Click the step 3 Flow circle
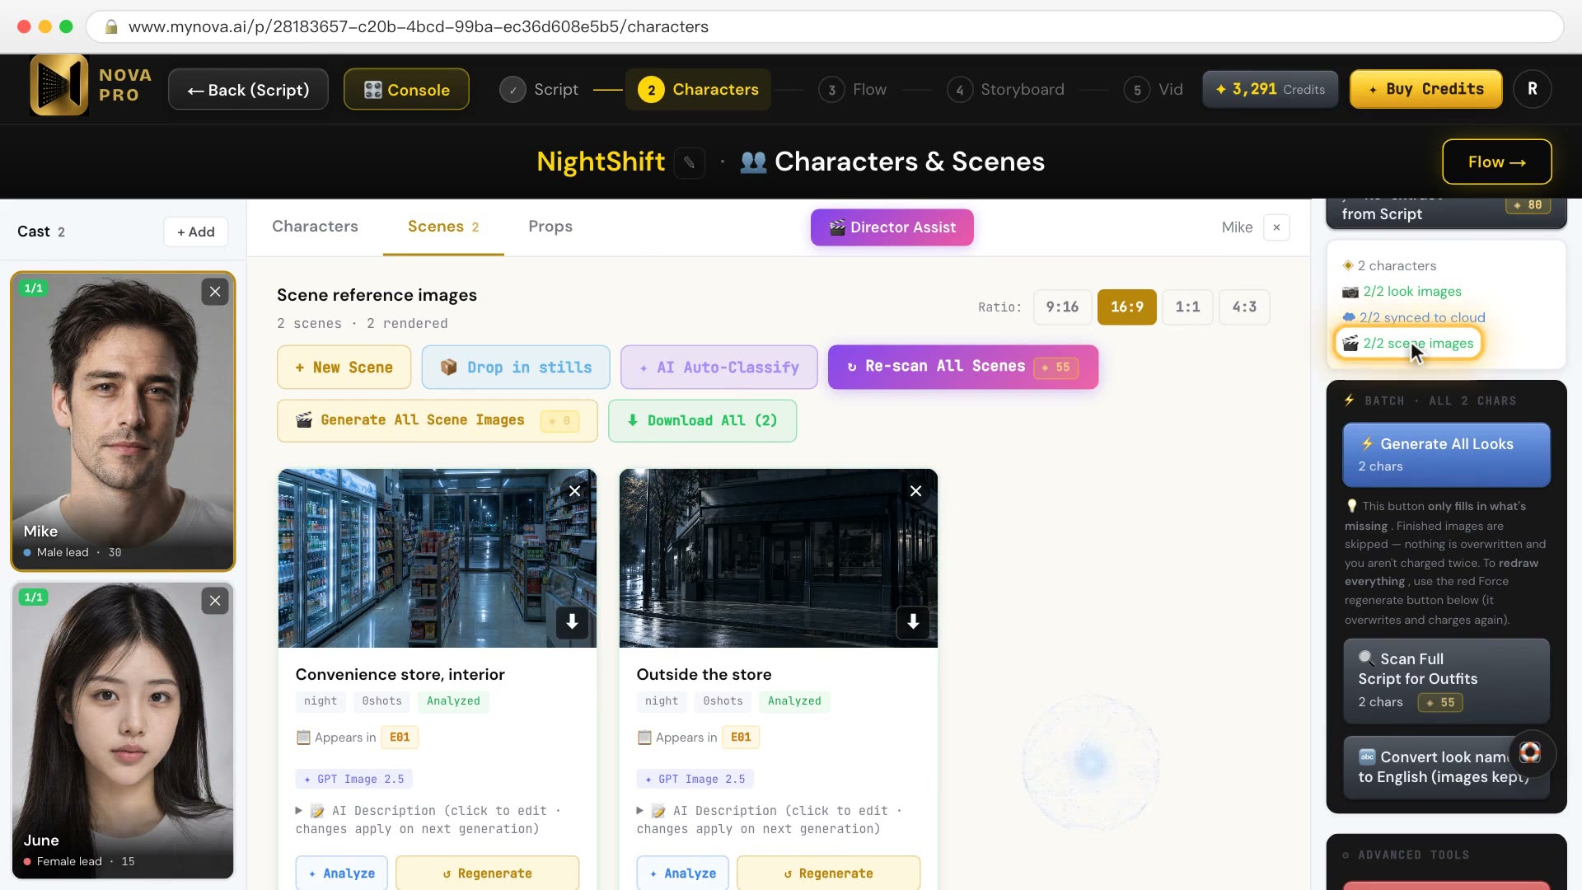The image size is (1582, 890). click(x=831, y=90)
